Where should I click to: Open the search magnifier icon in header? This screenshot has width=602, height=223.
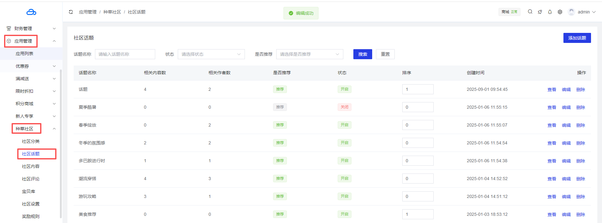pyautogui.click(x=530, y=12)
